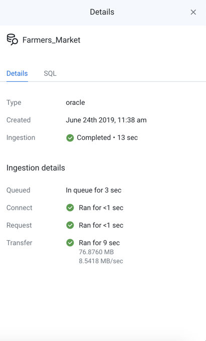Image resolution: width=206 pixels, height=341 pixels.
Task: Click the 'oracle' type value
Action: [x=75, y=102]
